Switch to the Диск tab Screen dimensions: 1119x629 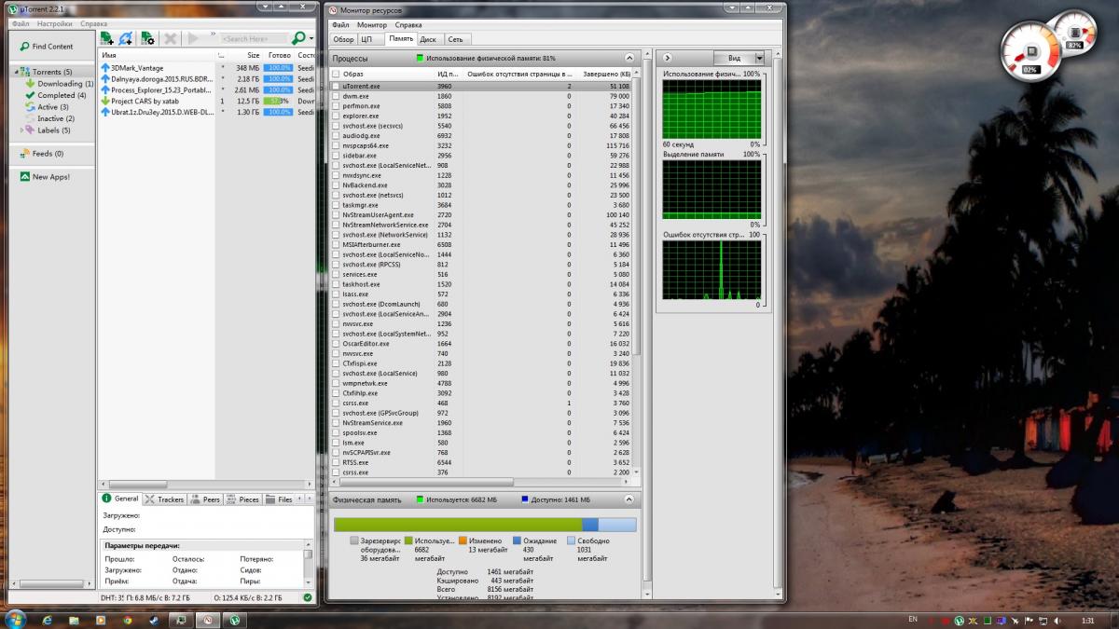click(x=428, y=39)
